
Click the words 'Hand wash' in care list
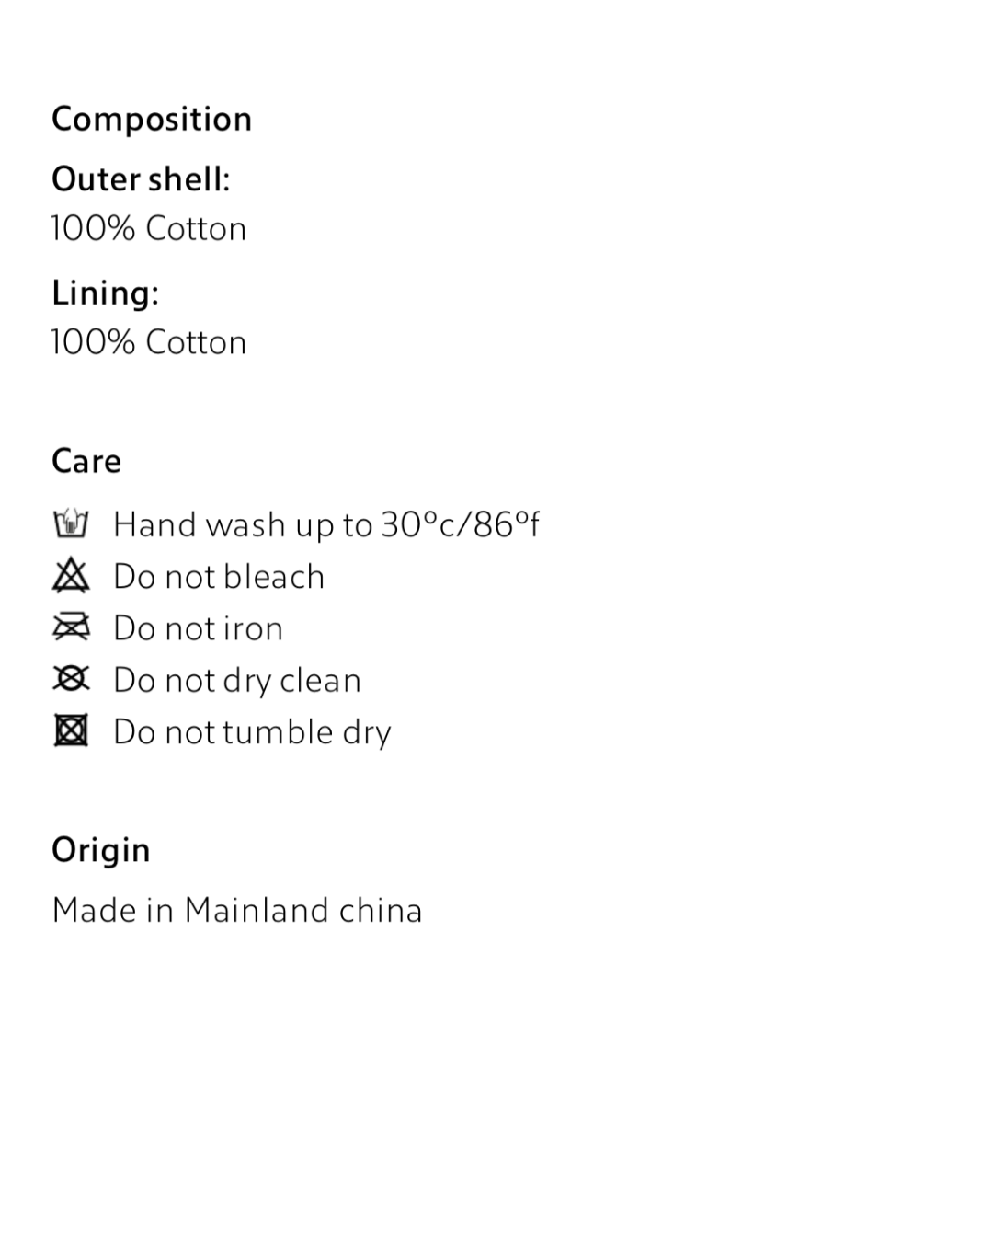pyautogui.click(x=200, y=525)
